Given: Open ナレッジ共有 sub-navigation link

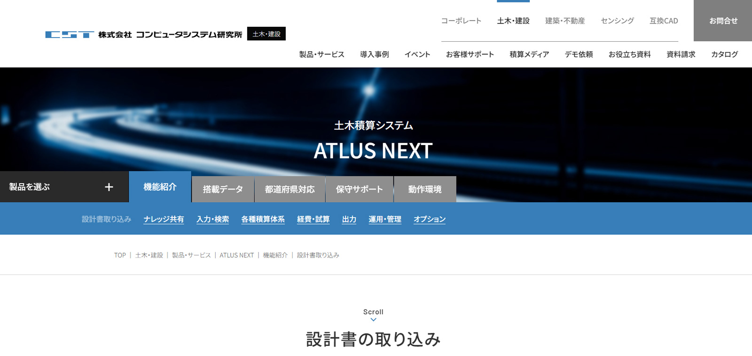Looking at the screenshot, I should (164, 219).
